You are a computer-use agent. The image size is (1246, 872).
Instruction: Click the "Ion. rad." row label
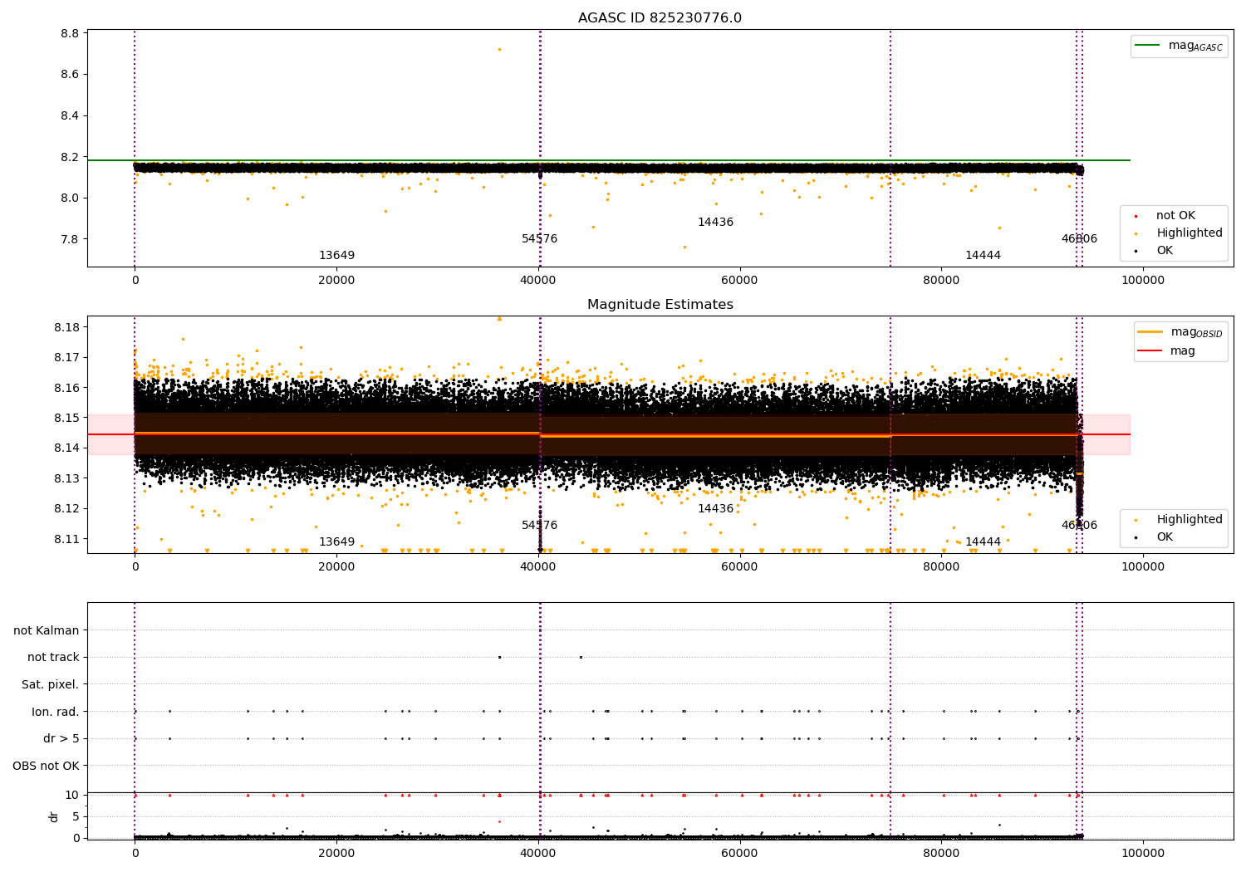(x=56, y=712)
